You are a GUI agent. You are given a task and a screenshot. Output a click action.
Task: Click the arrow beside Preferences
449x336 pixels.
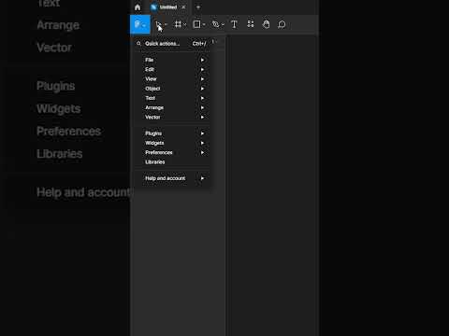202,152
